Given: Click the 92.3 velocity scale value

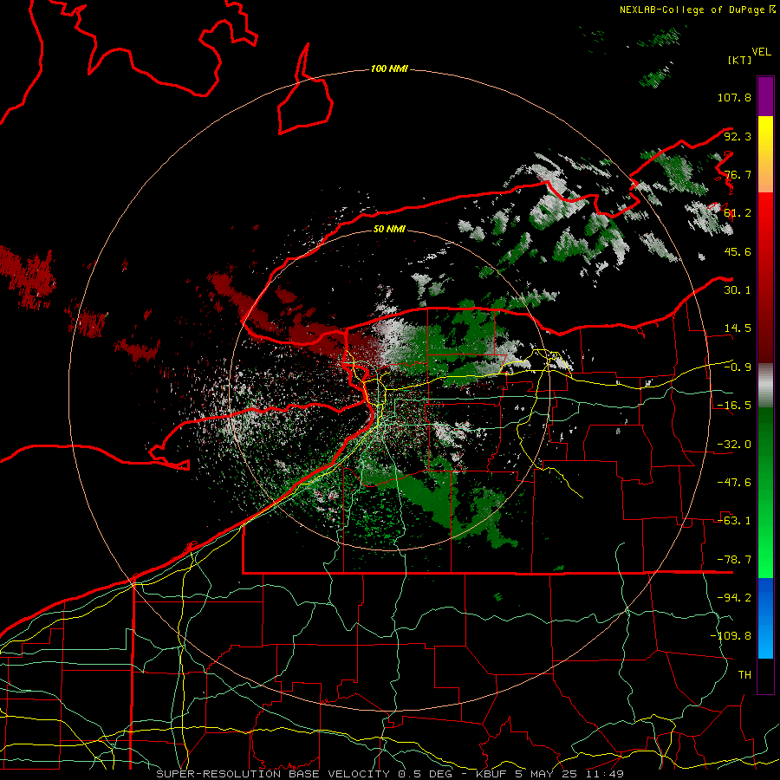Looking at the screenshot, I should (738, 136).
